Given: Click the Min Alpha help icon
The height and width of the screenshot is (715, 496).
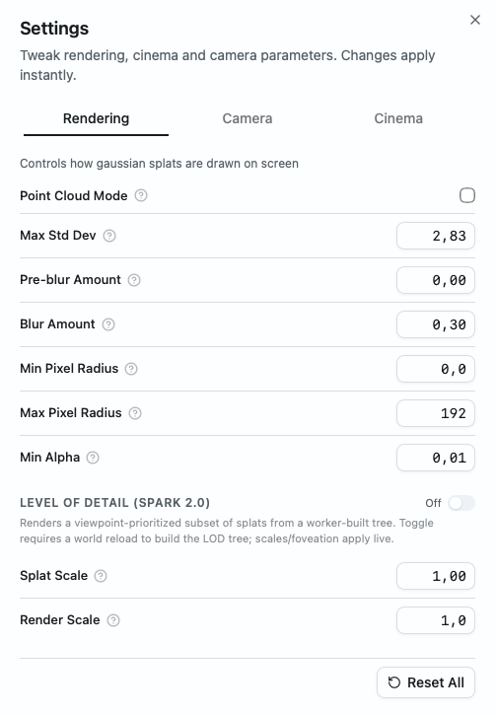Looking at the screenshot, I should [x=93, y=458].
